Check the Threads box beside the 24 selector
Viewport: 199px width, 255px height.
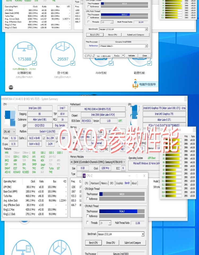click(x=88, y=223)
